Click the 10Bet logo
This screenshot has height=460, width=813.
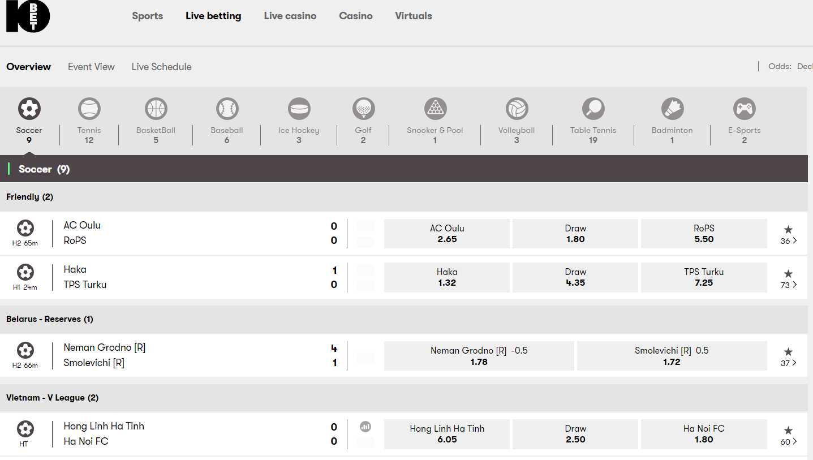[28, 16]
